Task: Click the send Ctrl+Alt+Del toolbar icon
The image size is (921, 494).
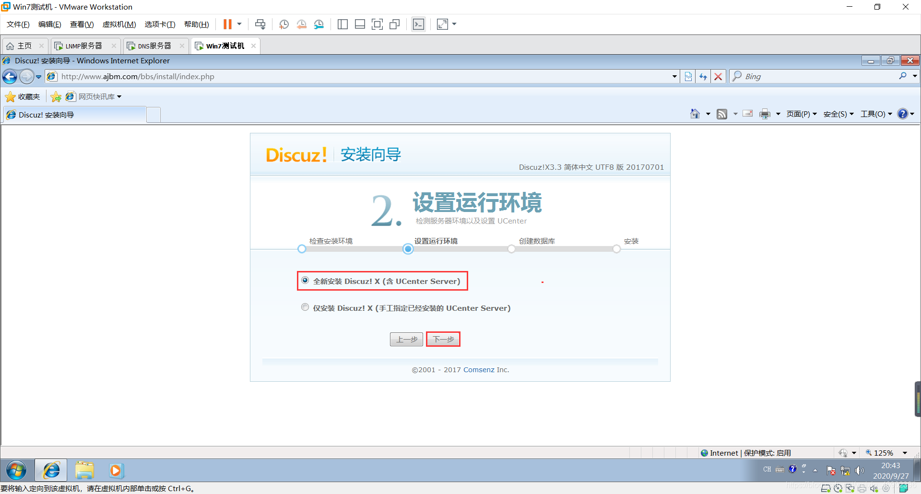Action: coord(260,24)
